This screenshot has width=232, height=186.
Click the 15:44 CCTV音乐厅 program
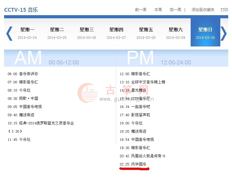point(135,99)
